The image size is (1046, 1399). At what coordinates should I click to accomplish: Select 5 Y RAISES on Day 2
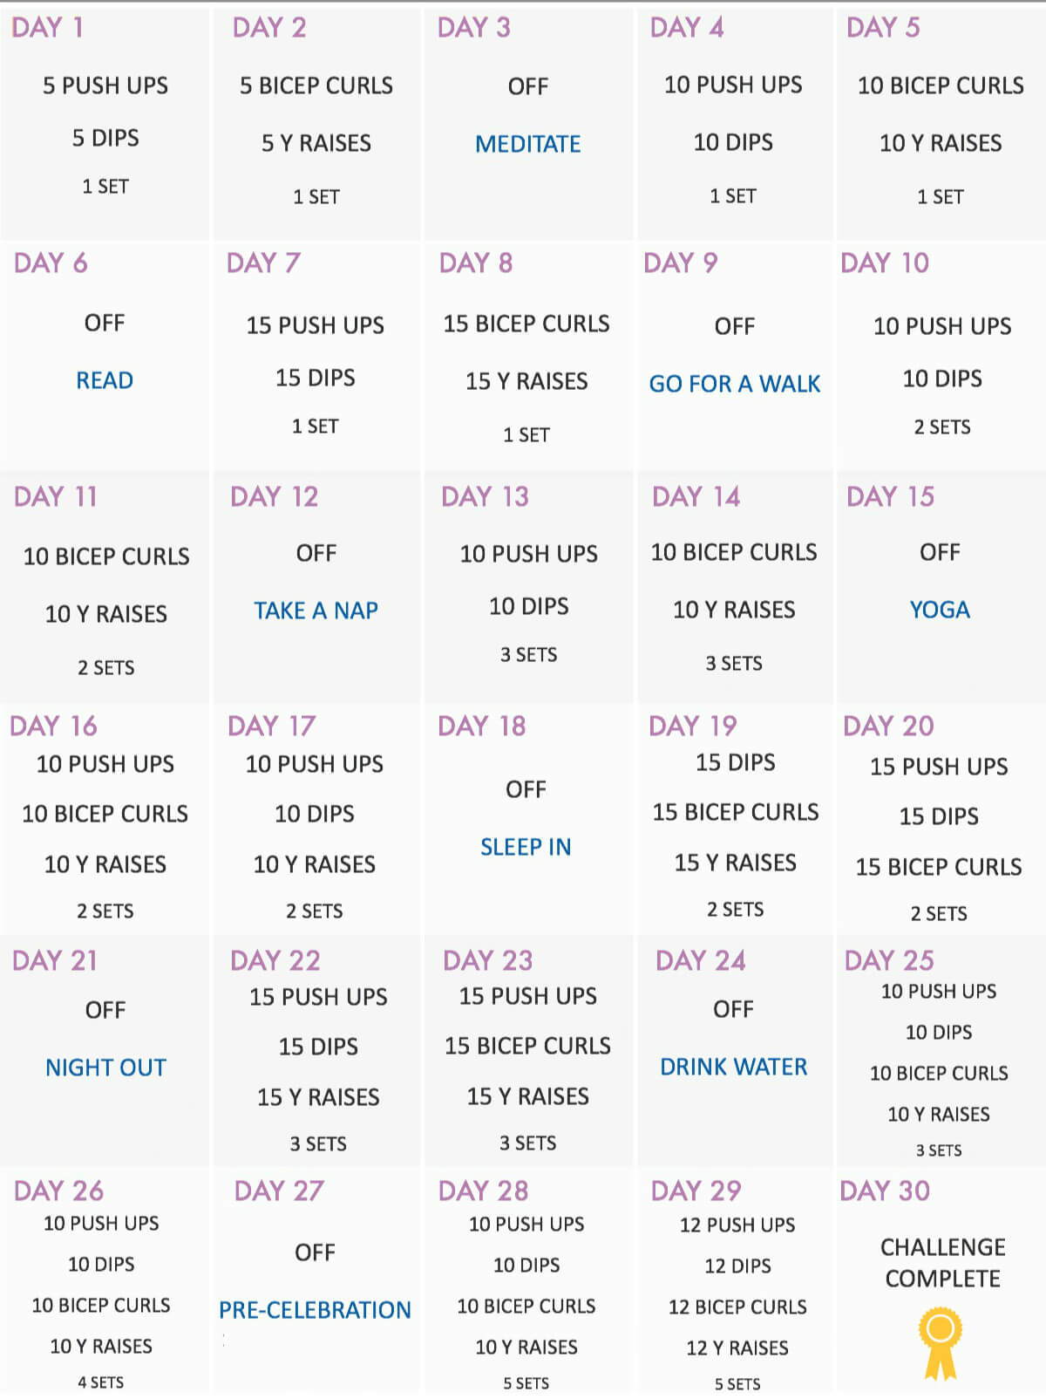pyautogui.click(x=316, y=143)
